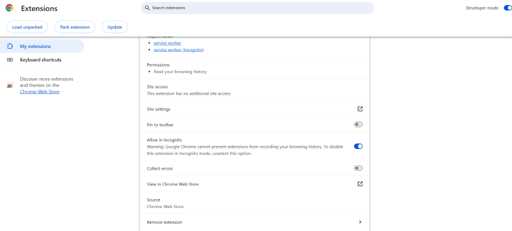
Task: Click the Site settings row label
Action: 159,109
